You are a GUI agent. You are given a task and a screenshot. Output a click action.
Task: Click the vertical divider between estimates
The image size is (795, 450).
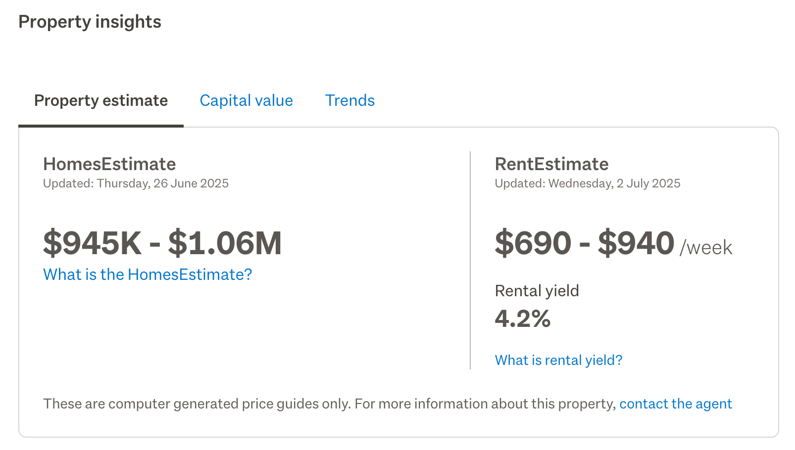coord(470,260)
